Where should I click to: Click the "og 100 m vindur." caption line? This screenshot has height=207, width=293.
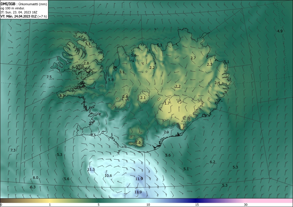[13, 8]
